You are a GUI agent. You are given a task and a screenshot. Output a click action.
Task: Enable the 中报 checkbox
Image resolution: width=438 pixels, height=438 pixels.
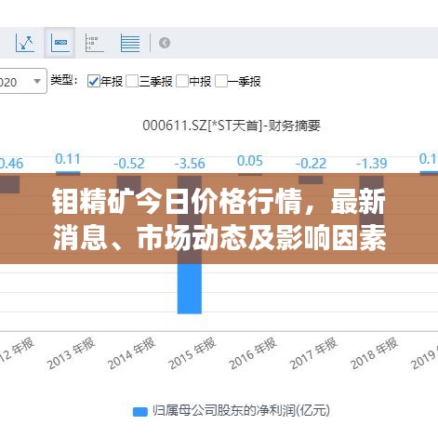[x=182, y=82]
